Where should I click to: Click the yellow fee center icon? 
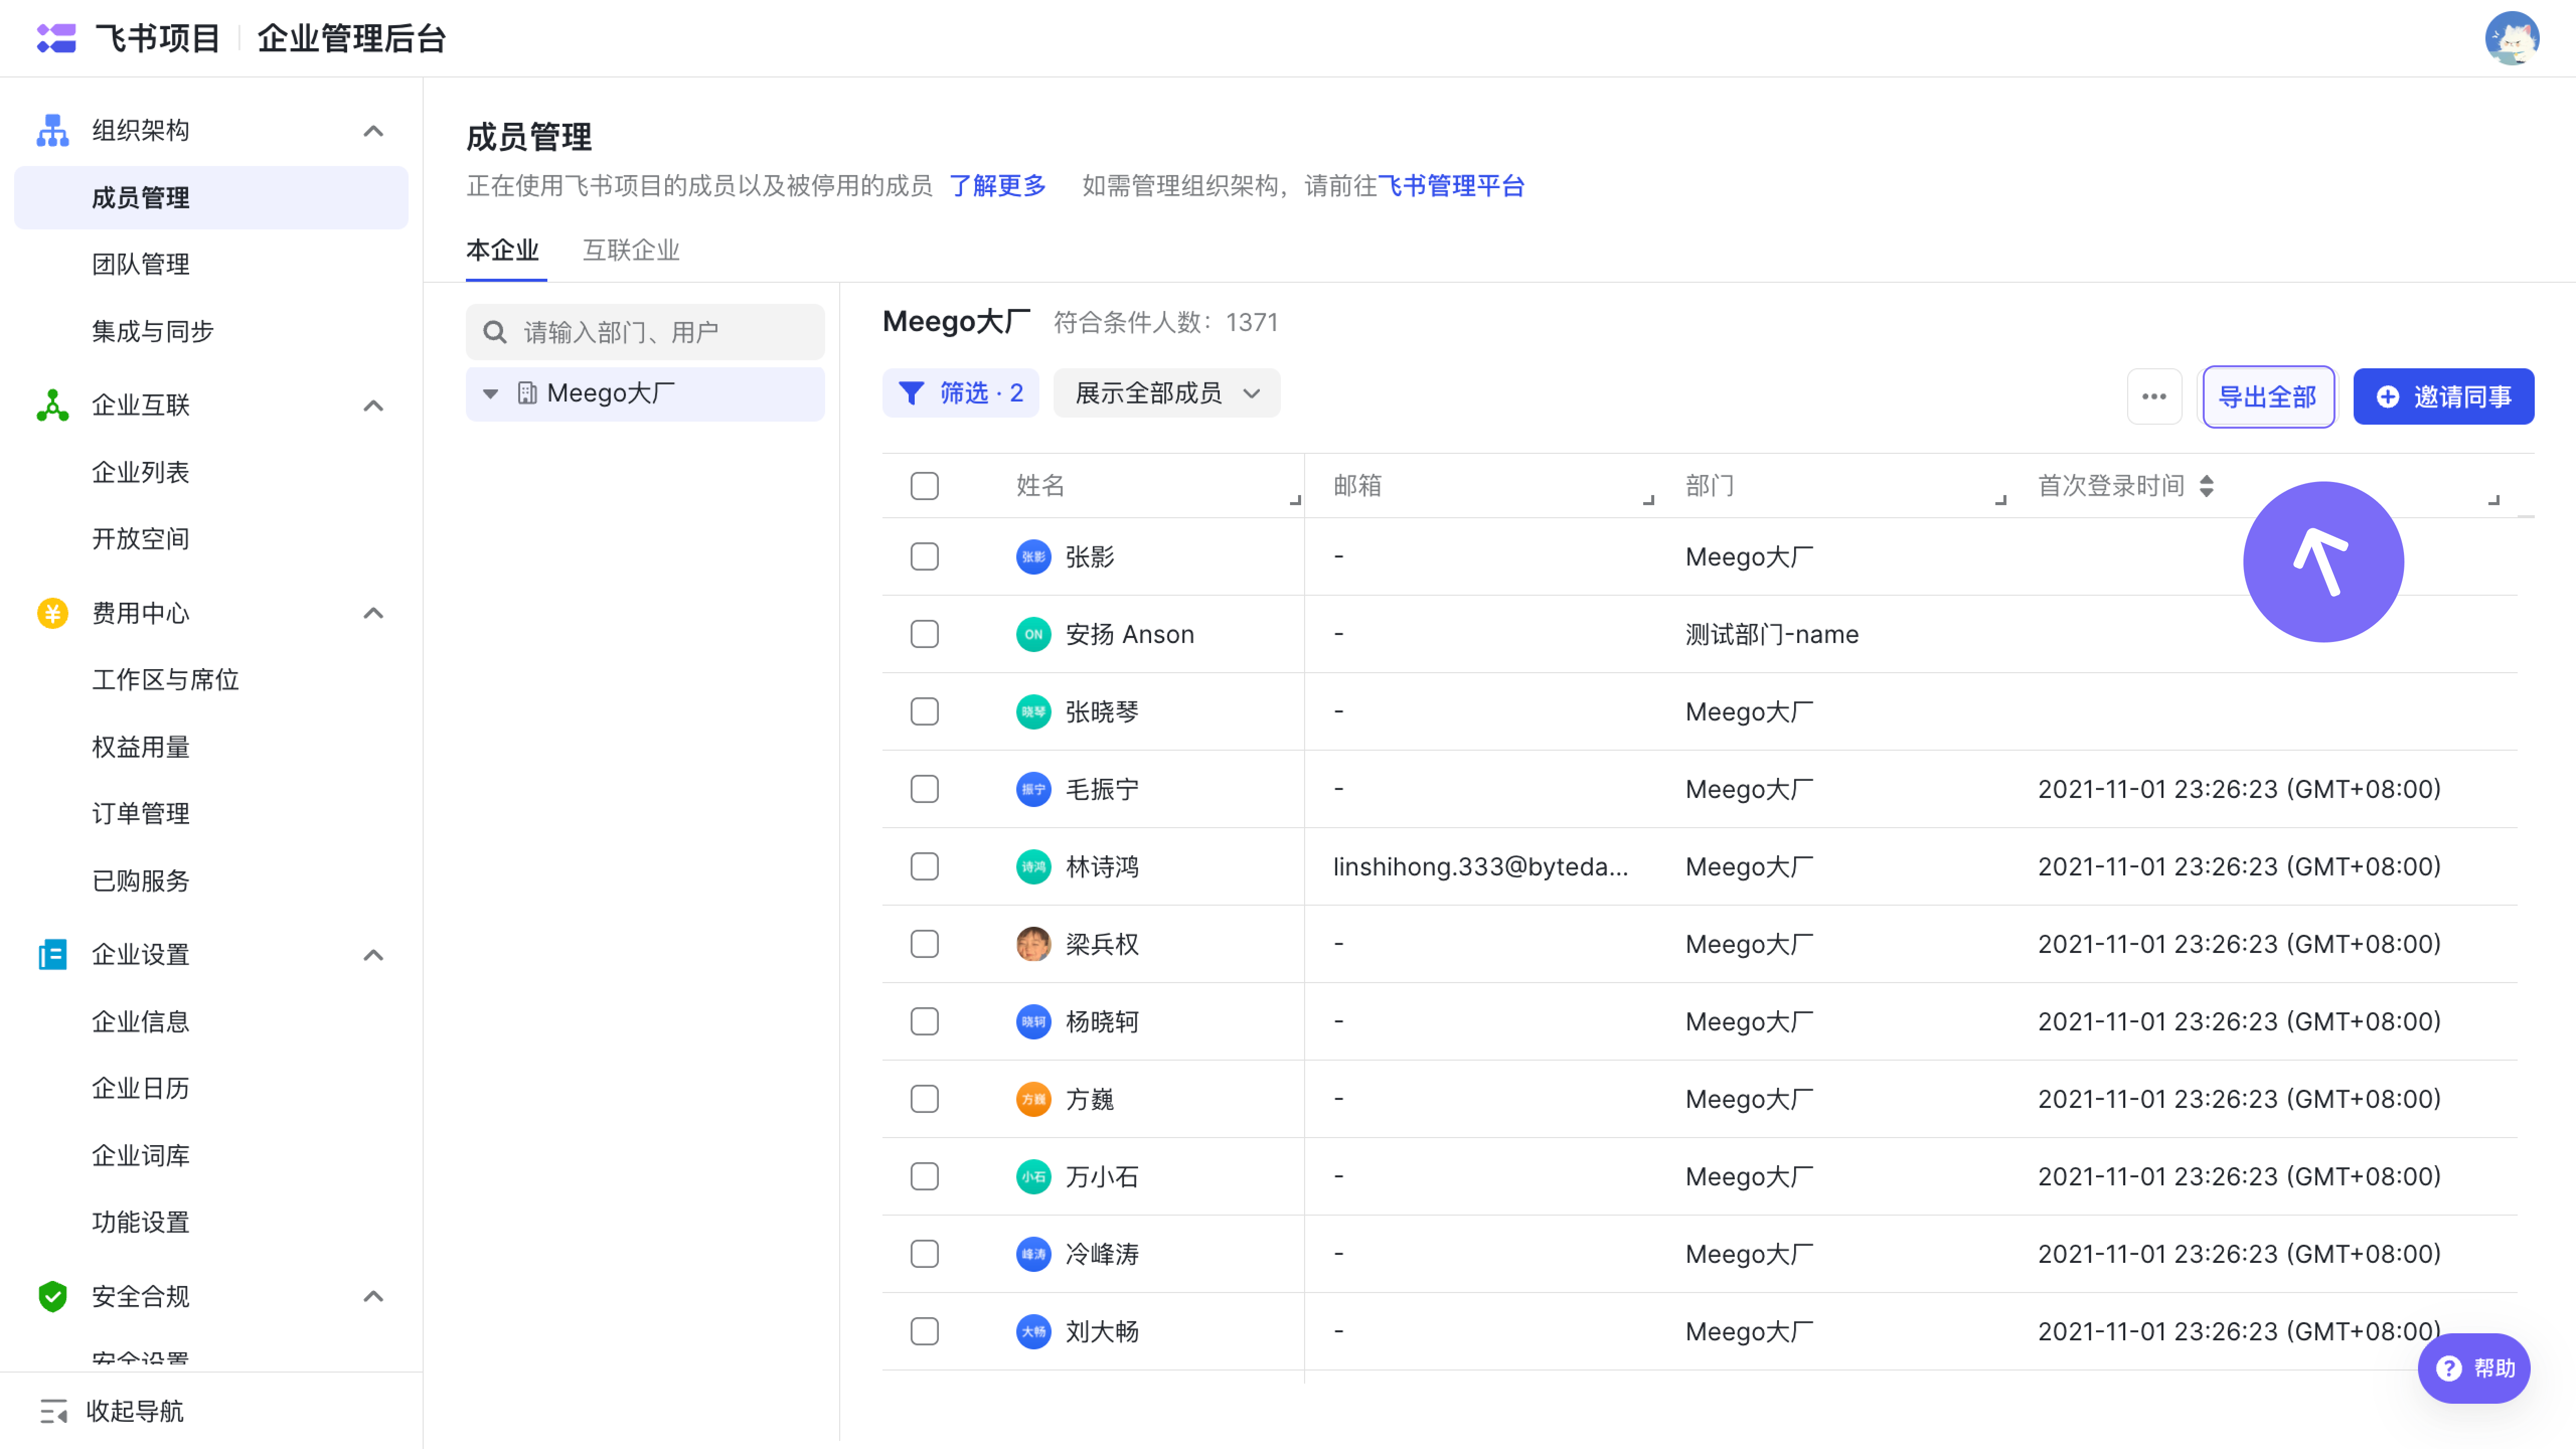52,613
